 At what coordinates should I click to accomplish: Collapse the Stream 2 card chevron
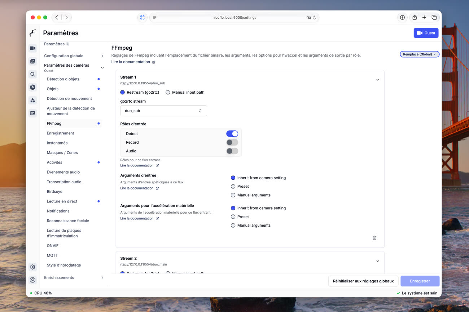pos(378,261)
